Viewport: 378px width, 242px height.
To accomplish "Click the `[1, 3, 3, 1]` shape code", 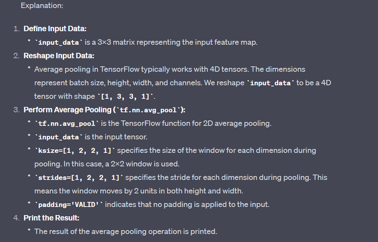I will [125, 97].
